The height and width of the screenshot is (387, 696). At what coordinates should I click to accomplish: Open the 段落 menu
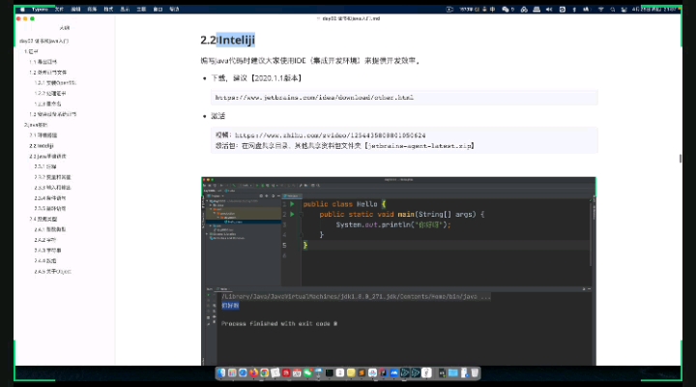(x=93, y=10)
